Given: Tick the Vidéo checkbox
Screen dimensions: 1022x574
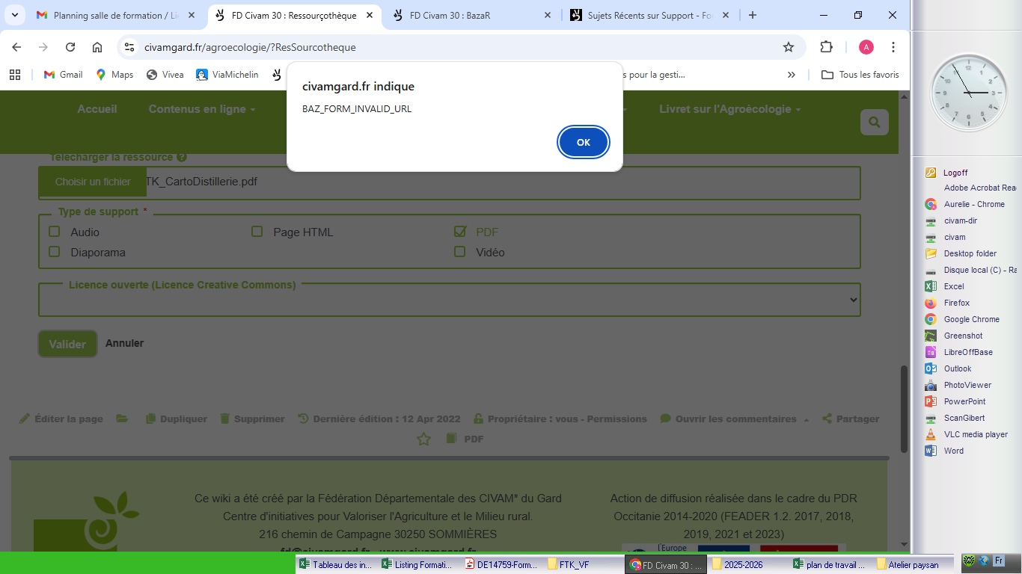Looking at the screenshot, I should coord(460,252).
